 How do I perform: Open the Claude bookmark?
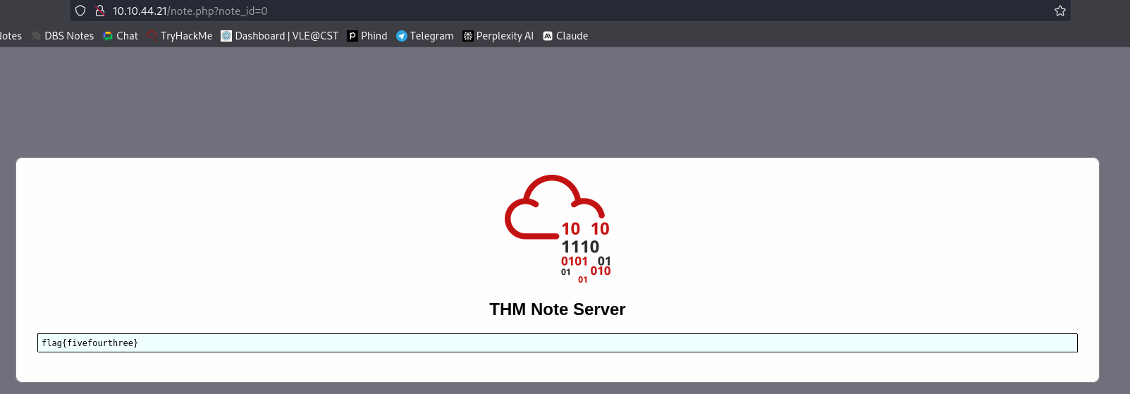click(565, 36)
